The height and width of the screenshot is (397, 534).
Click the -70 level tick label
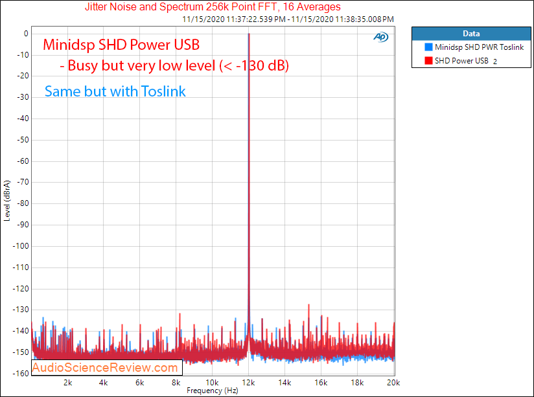point(23,182)
